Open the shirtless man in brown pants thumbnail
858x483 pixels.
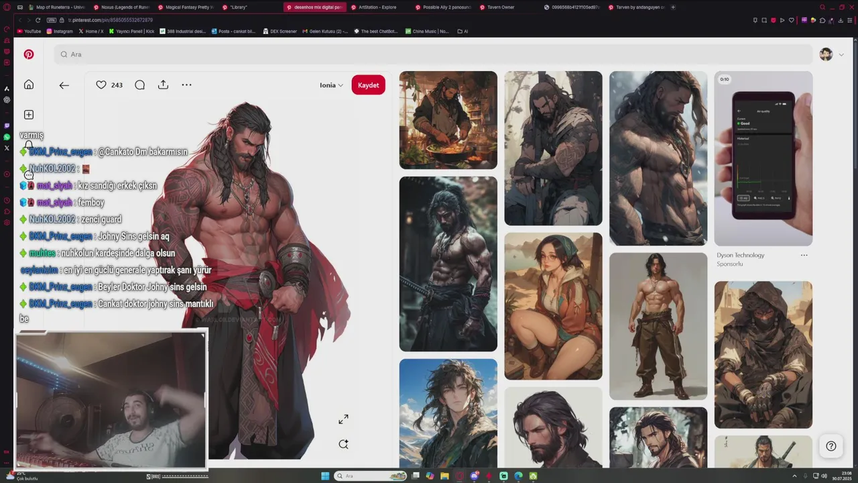[658, 326]
